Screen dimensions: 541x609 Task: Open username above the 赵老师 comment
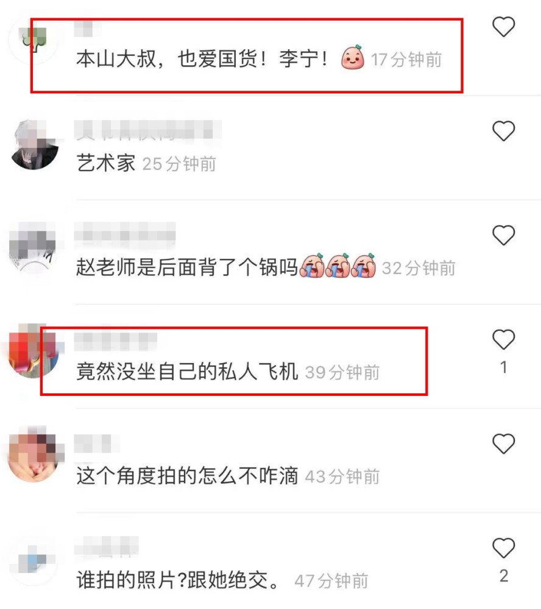[125, 234]
